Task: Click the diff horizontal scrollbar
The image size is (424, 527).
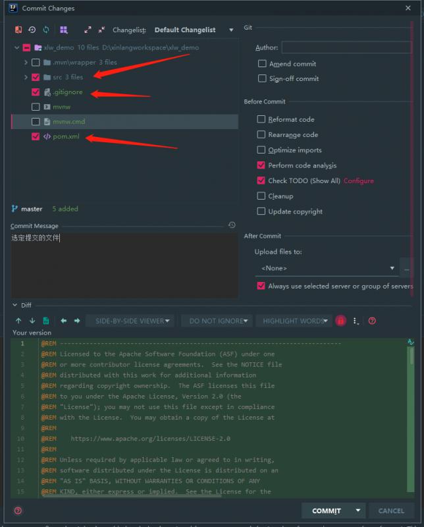Action: pyautogui.click(x=132, y=495)
